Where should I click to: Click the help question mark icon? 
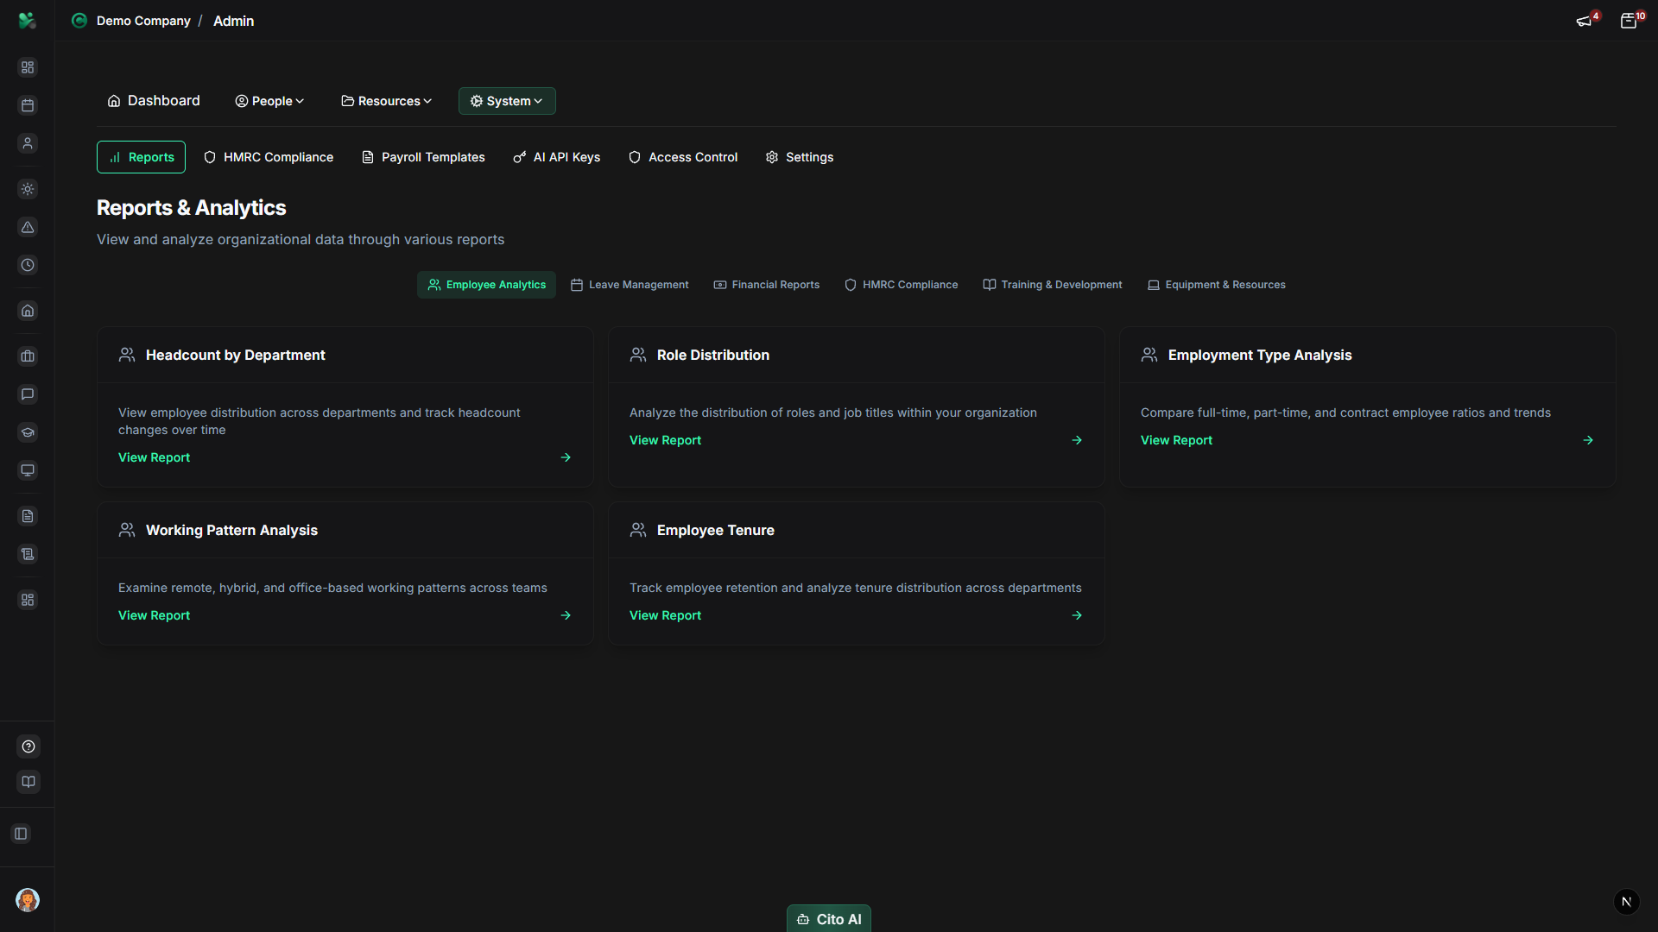point(28,746)
